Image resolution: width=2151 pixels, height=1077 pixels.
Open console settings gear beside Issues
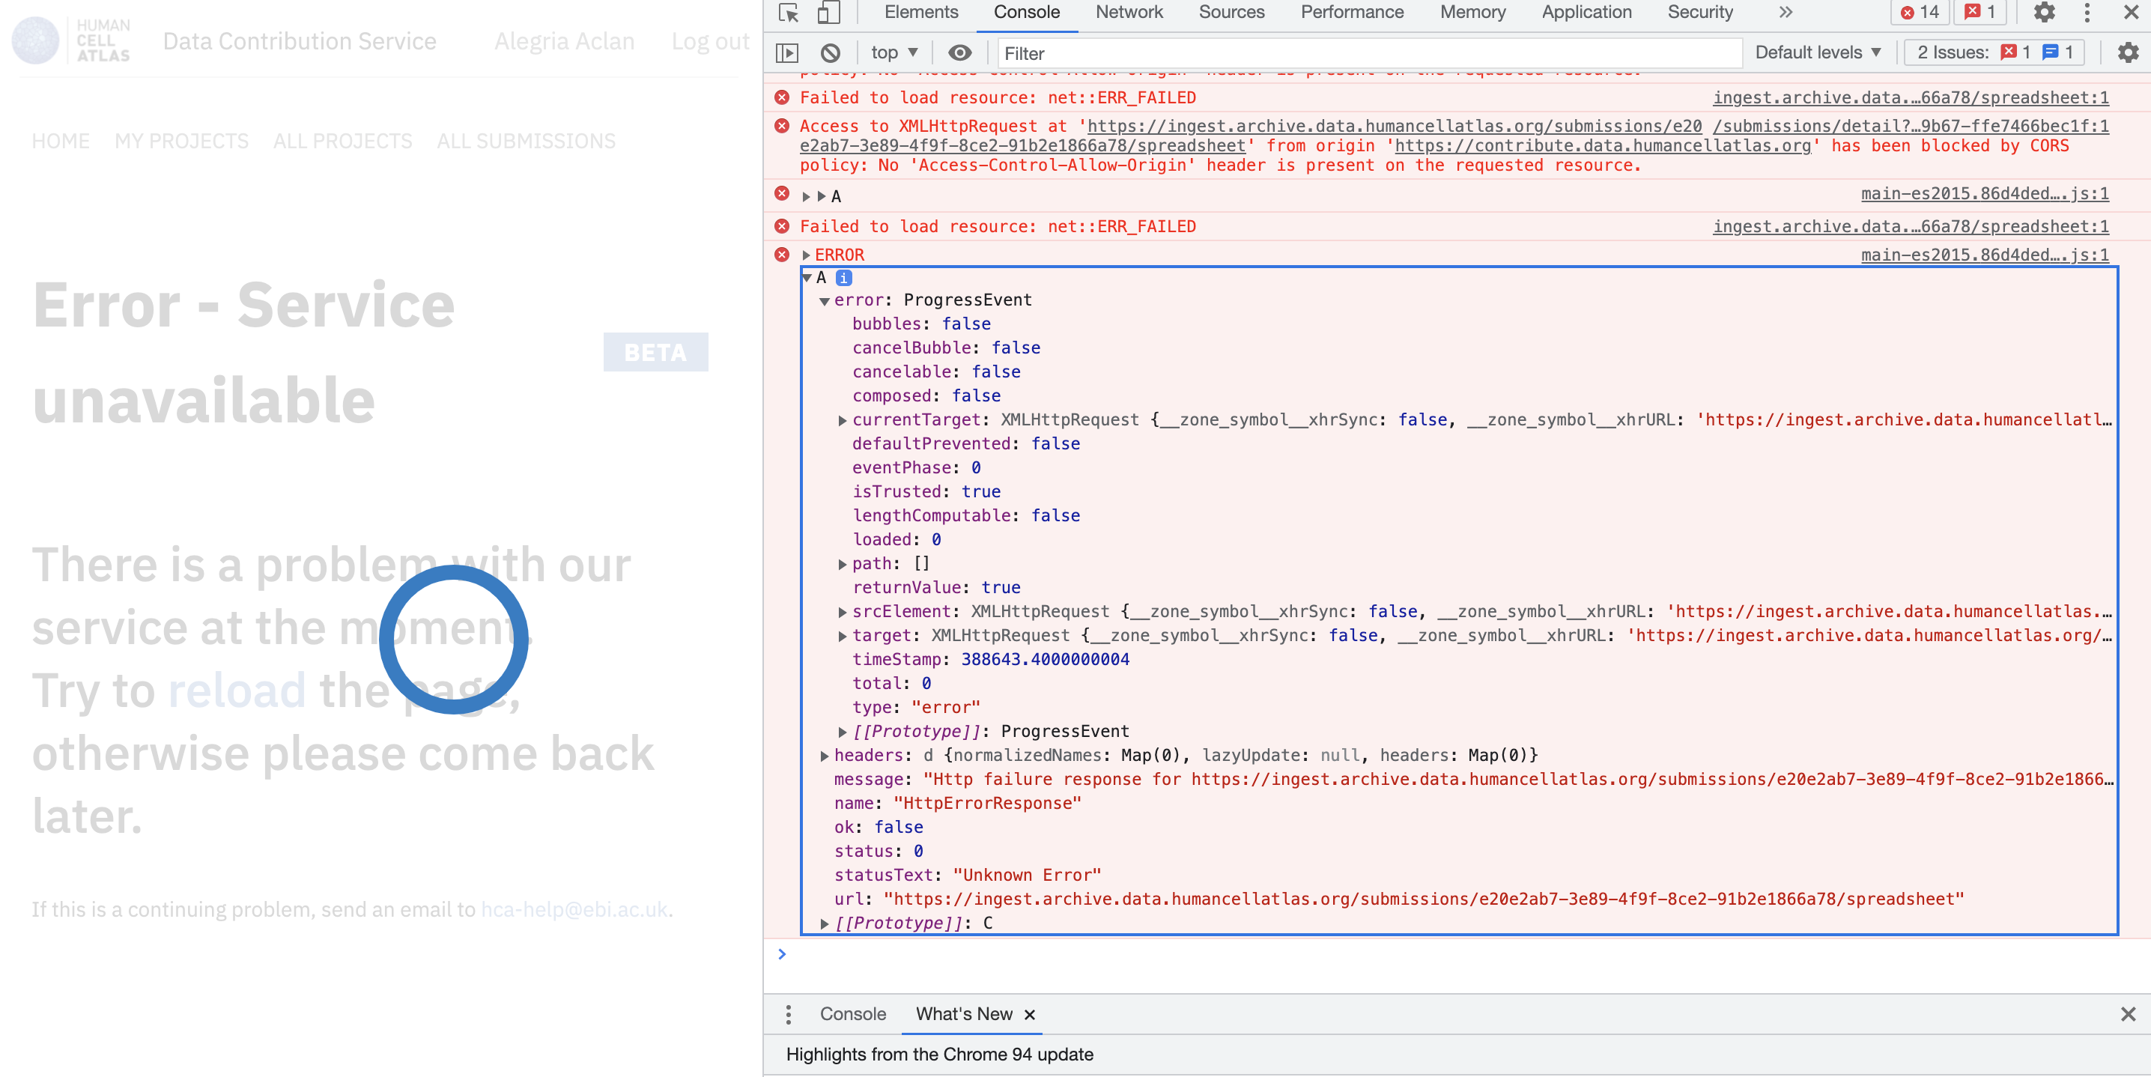click(2127, 52)
